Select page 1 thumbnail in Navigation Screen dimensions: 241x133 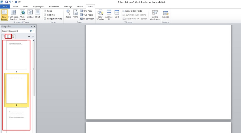[17, 55]
